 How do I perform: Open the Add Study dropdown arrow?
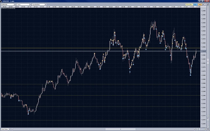point(10,129)
